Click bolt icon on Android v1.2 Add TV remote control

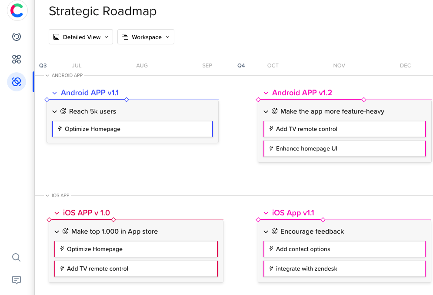271,128
